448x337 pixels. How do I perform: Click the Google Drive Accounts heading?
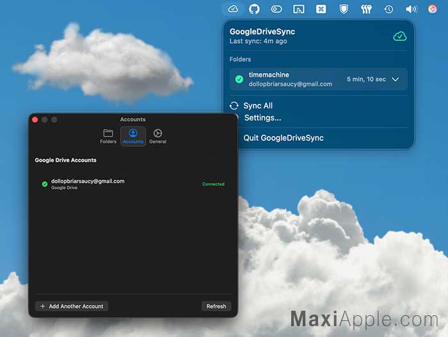pos(65,160)
